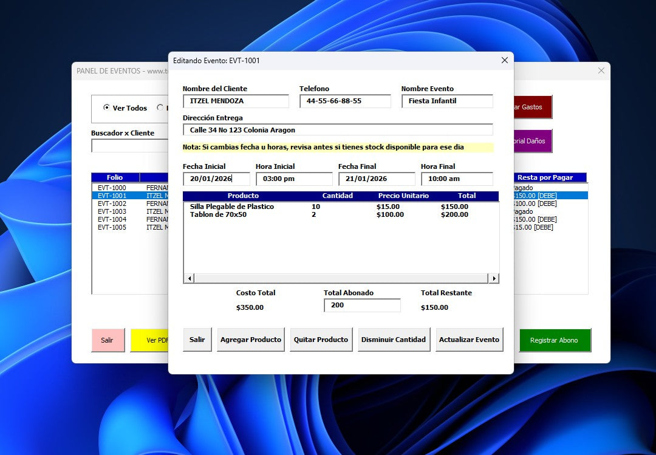Click the horizontal scrollbar right arrow
The width and height of the screenshot is (656, 455).
493,278
